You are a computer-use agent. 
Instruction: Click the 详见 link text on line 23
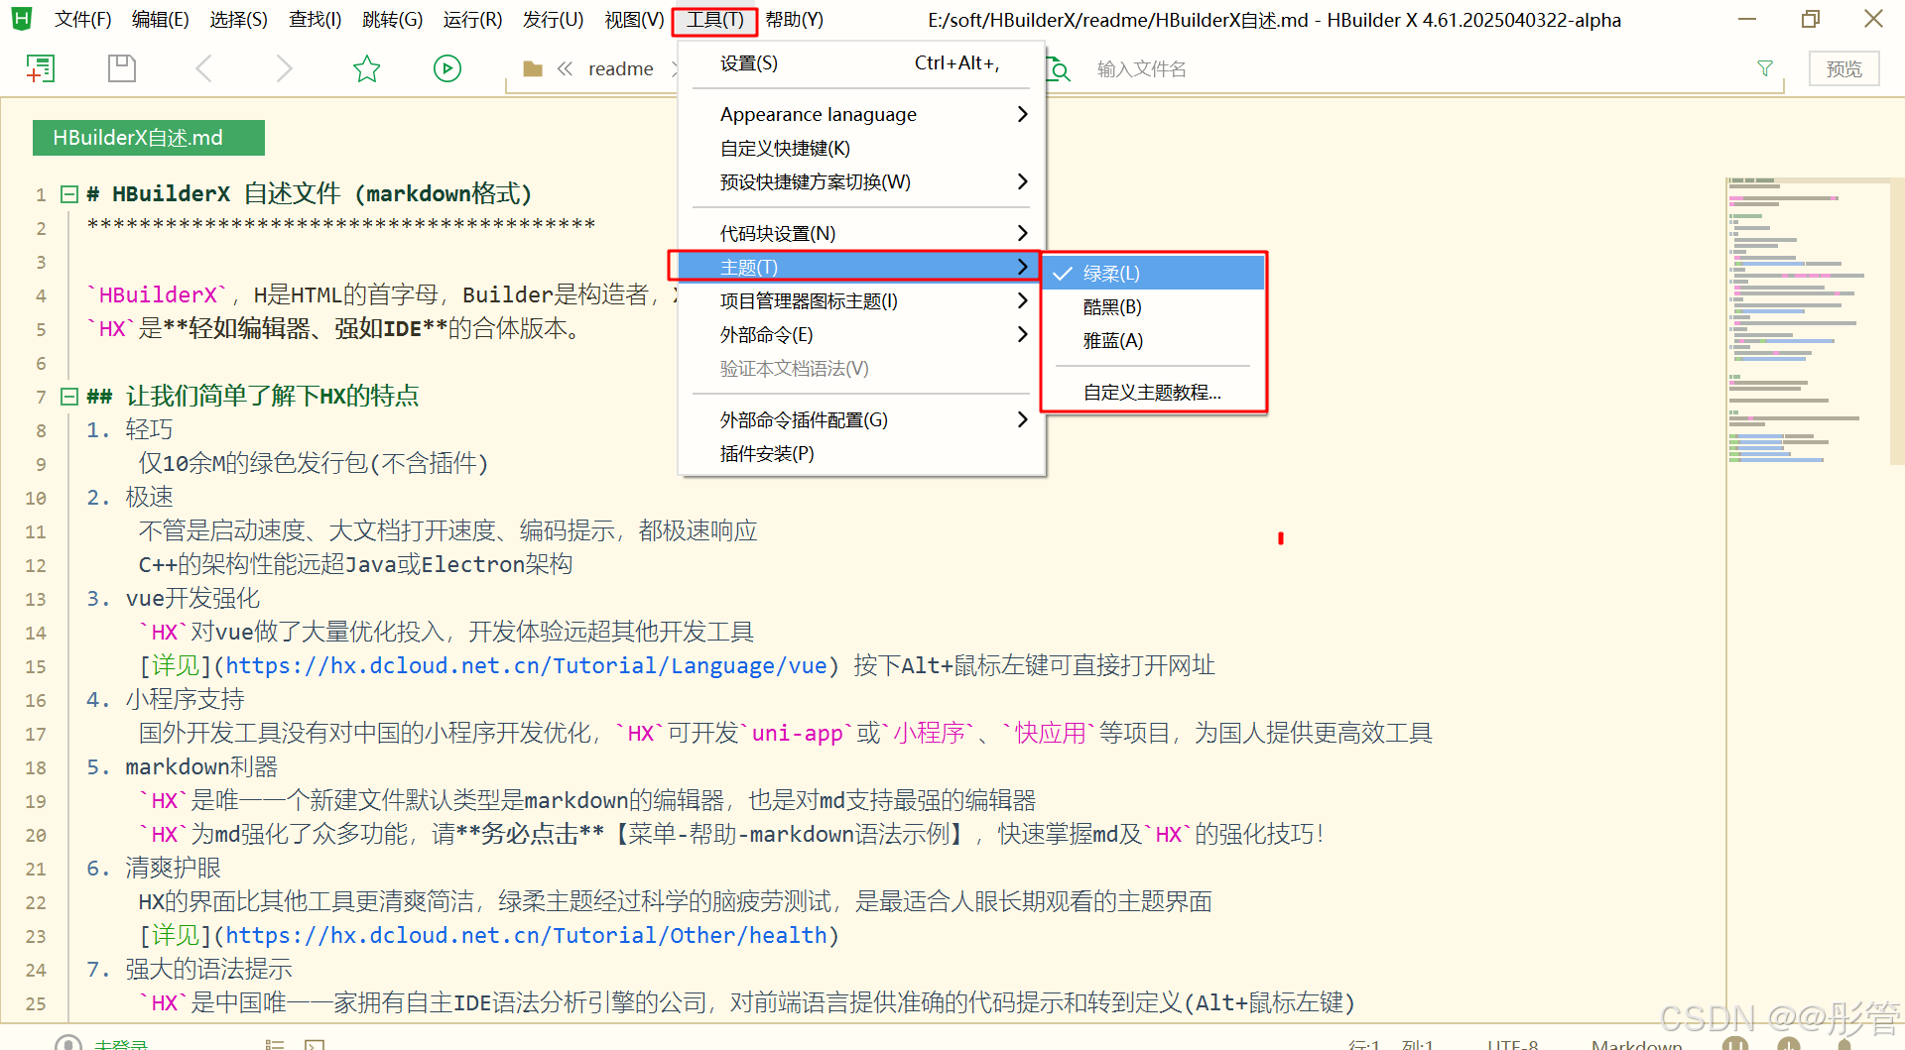176,935
